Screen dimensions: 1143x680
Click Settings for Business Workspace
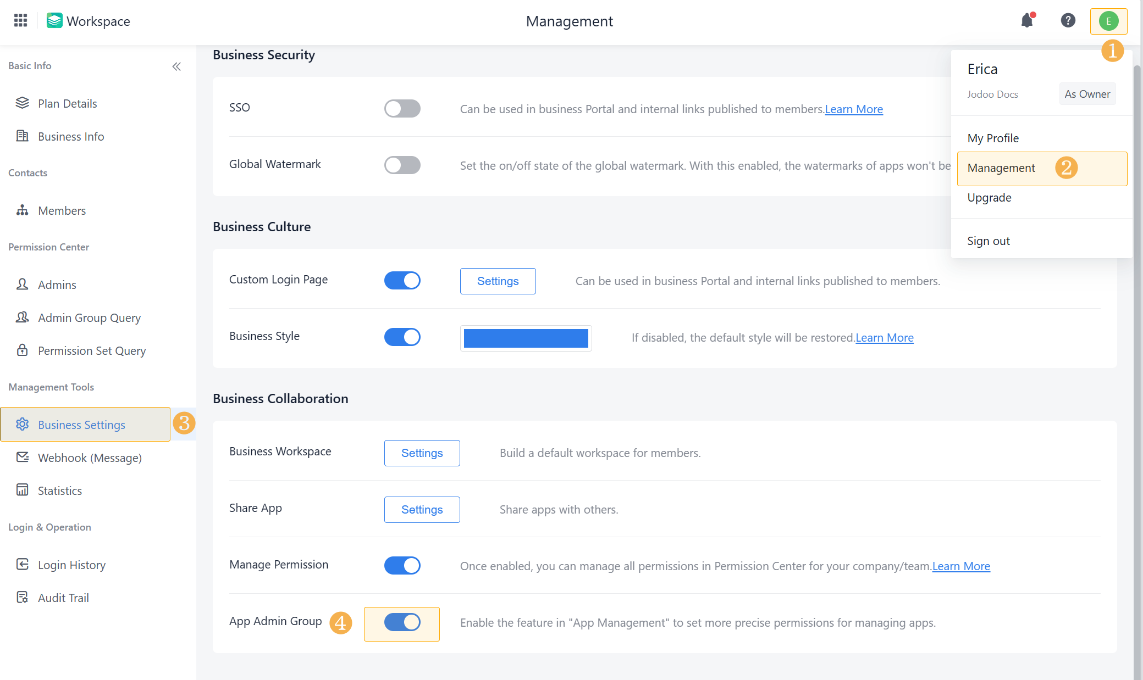pyautogui.click(x=422, y=453)
